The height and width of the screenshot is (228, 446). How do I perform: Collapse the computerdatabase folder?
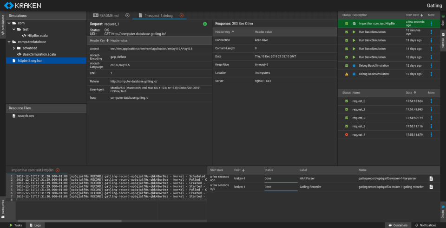pyautogui.click(x=8, y=42)
